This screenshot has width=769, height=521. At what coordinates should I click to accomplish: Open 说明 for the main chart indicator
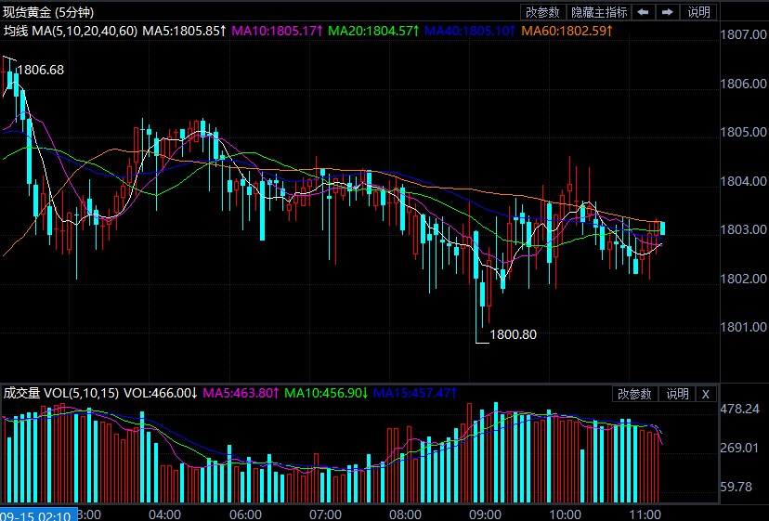coord(698,12)
